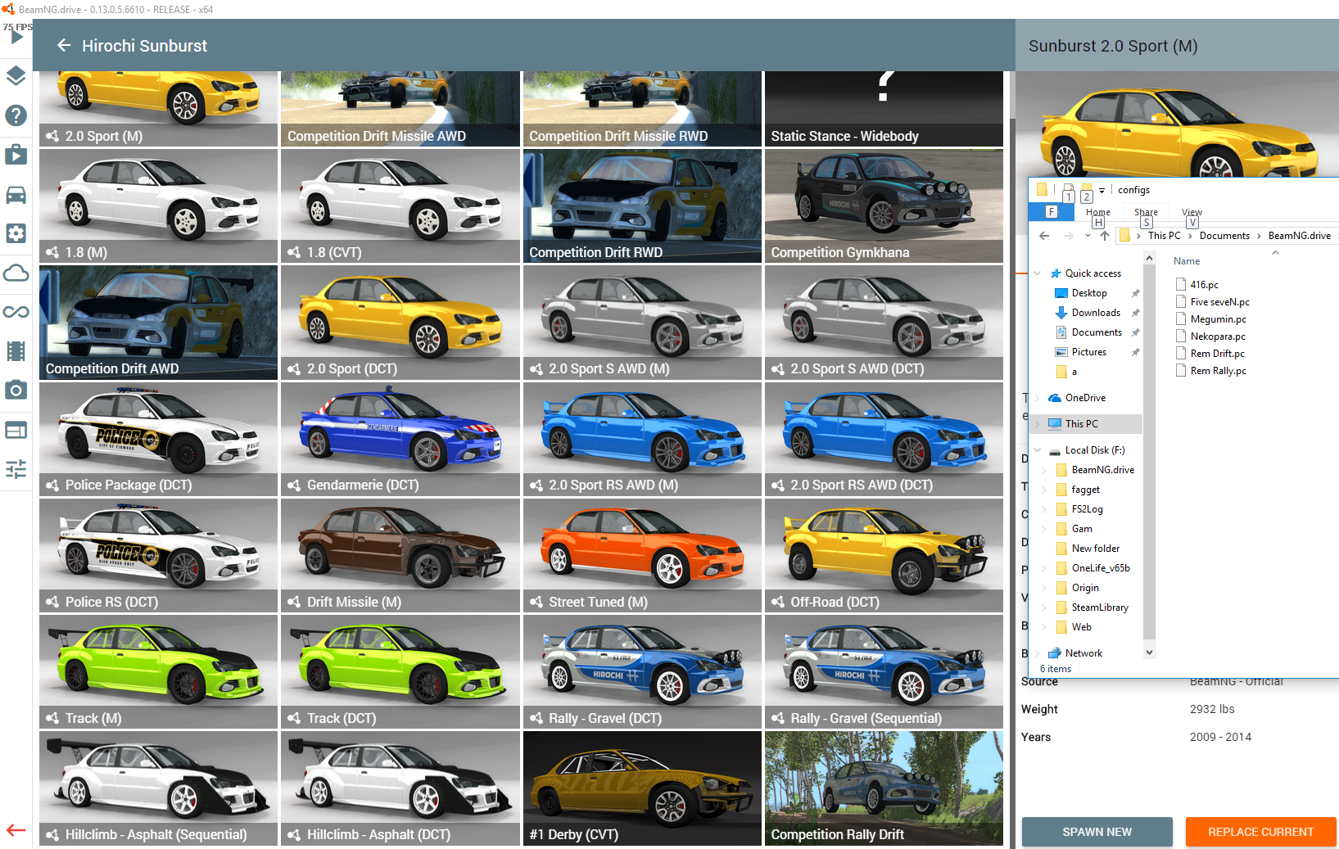
Task: Open the options sliders icon
Action: pyautogui.click(x=16, y=469)
